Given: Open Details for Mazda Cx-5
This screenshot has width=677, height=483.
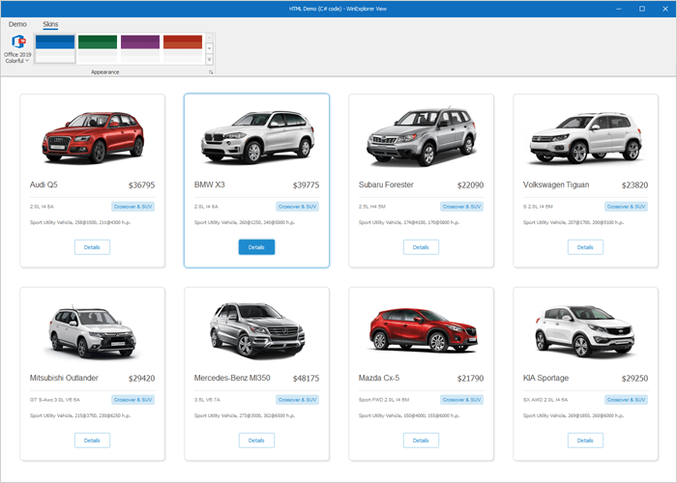Looking at the screenshot, I should point(421,440).
